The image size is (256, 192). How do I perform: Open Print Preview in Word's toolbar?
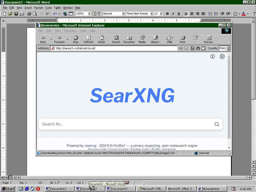35,14
